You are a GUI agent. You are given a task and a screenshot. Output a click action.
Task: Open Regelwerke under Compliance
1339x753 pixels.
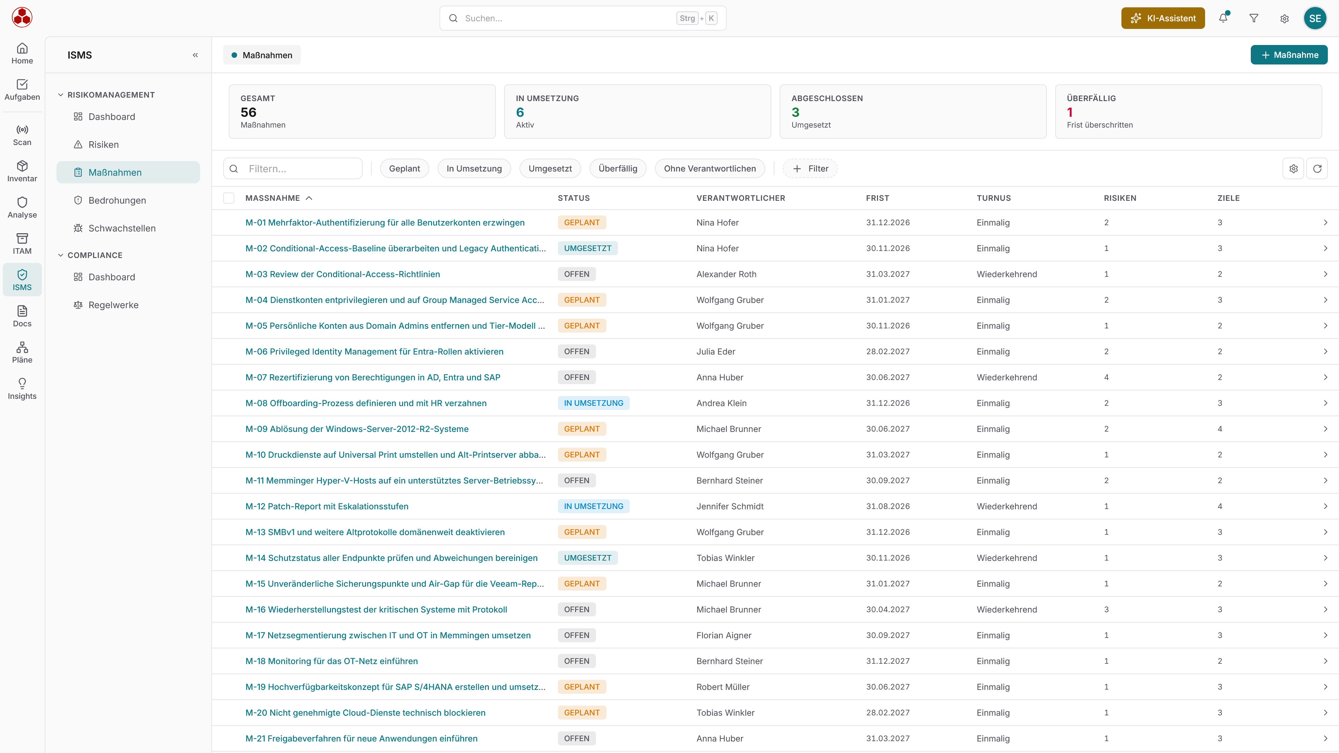pos(128,305)
